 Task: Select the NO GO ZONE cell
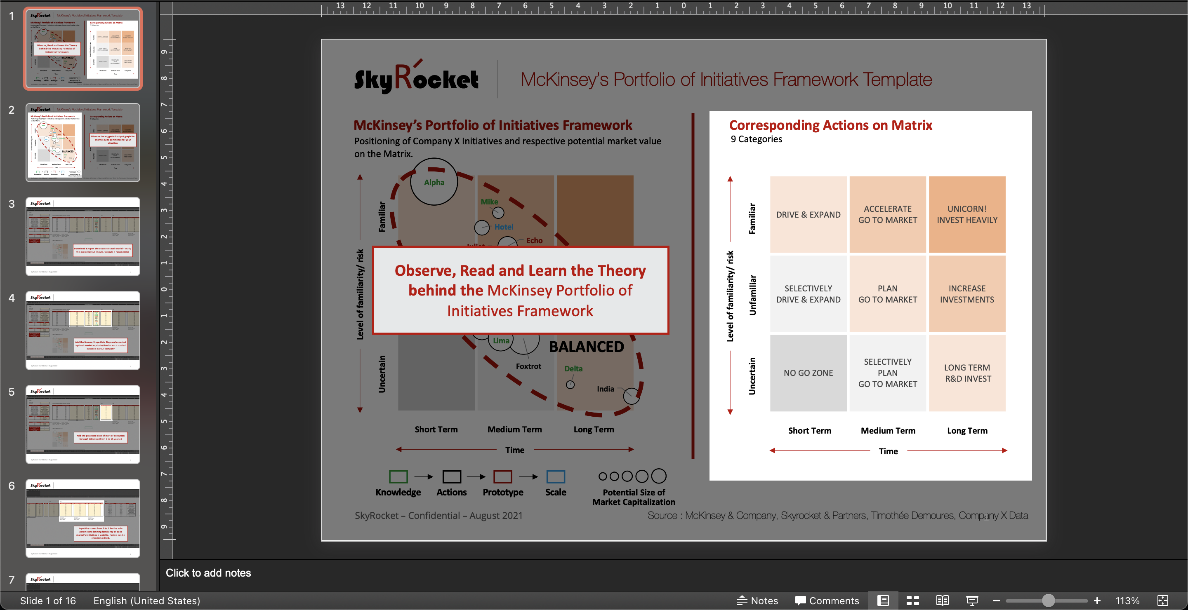click(808, 373)
